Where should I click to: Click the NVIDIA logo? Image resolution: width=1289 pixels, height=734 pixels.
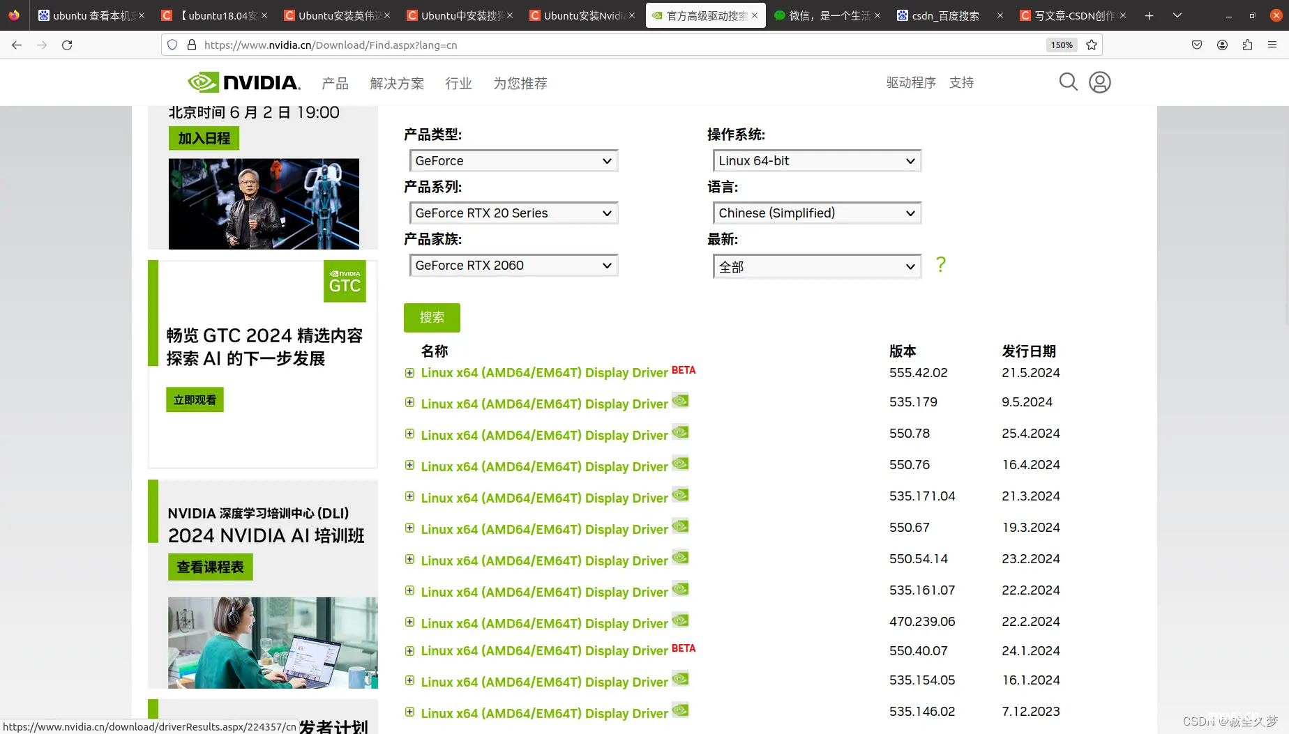click(244, 82)
